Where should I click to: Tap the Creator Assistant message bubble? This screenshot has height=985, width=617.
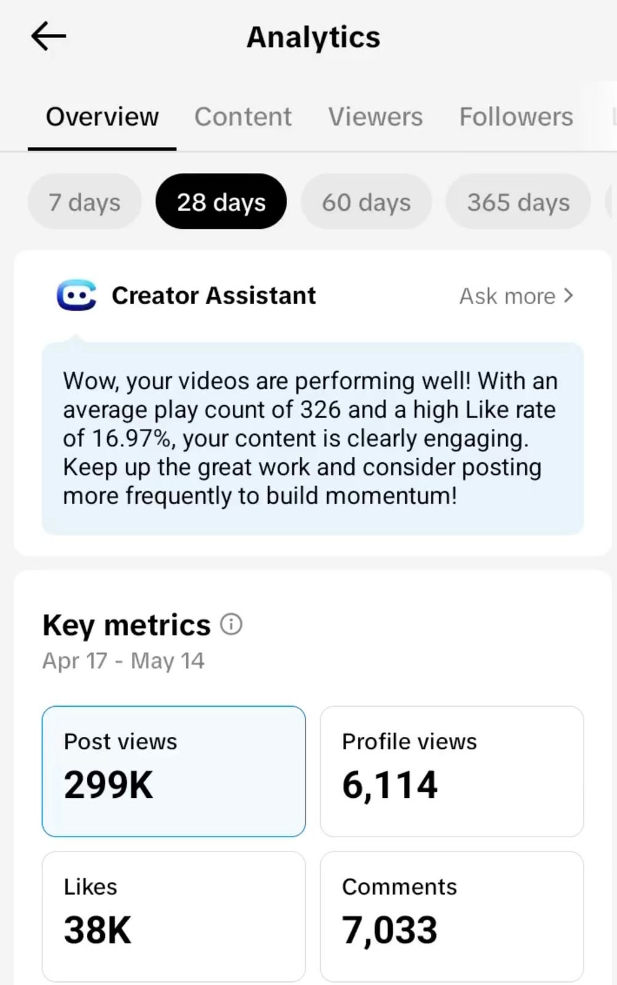[x=313, y=438]
